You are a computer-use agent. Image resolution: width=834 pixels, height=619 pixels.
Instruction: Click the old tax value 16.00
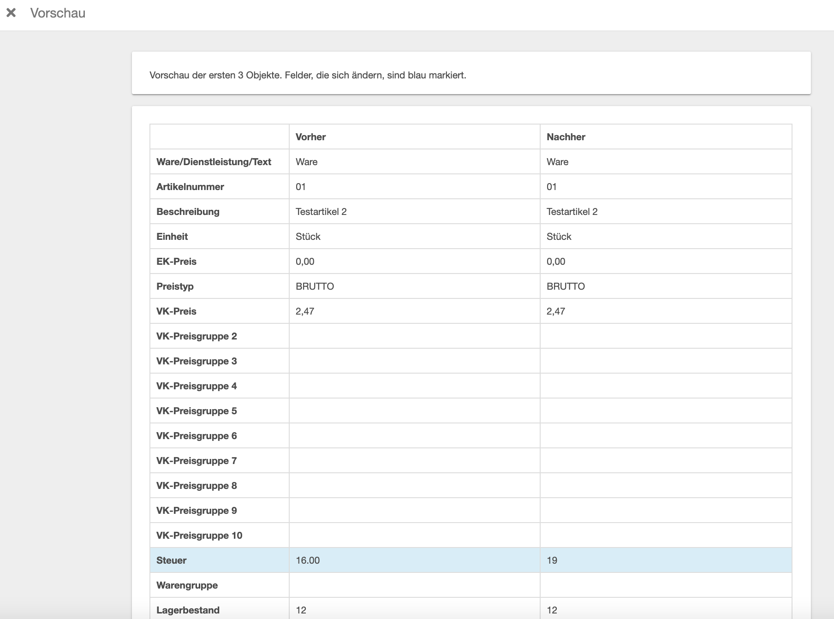(308, 560)
